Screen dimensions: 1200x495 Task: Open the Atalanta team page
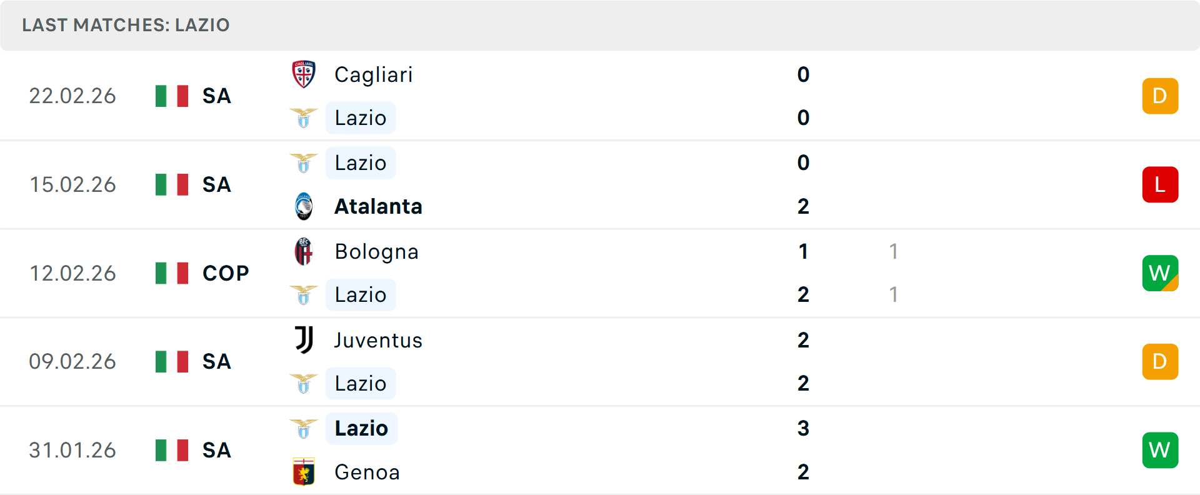click(378, 206)
